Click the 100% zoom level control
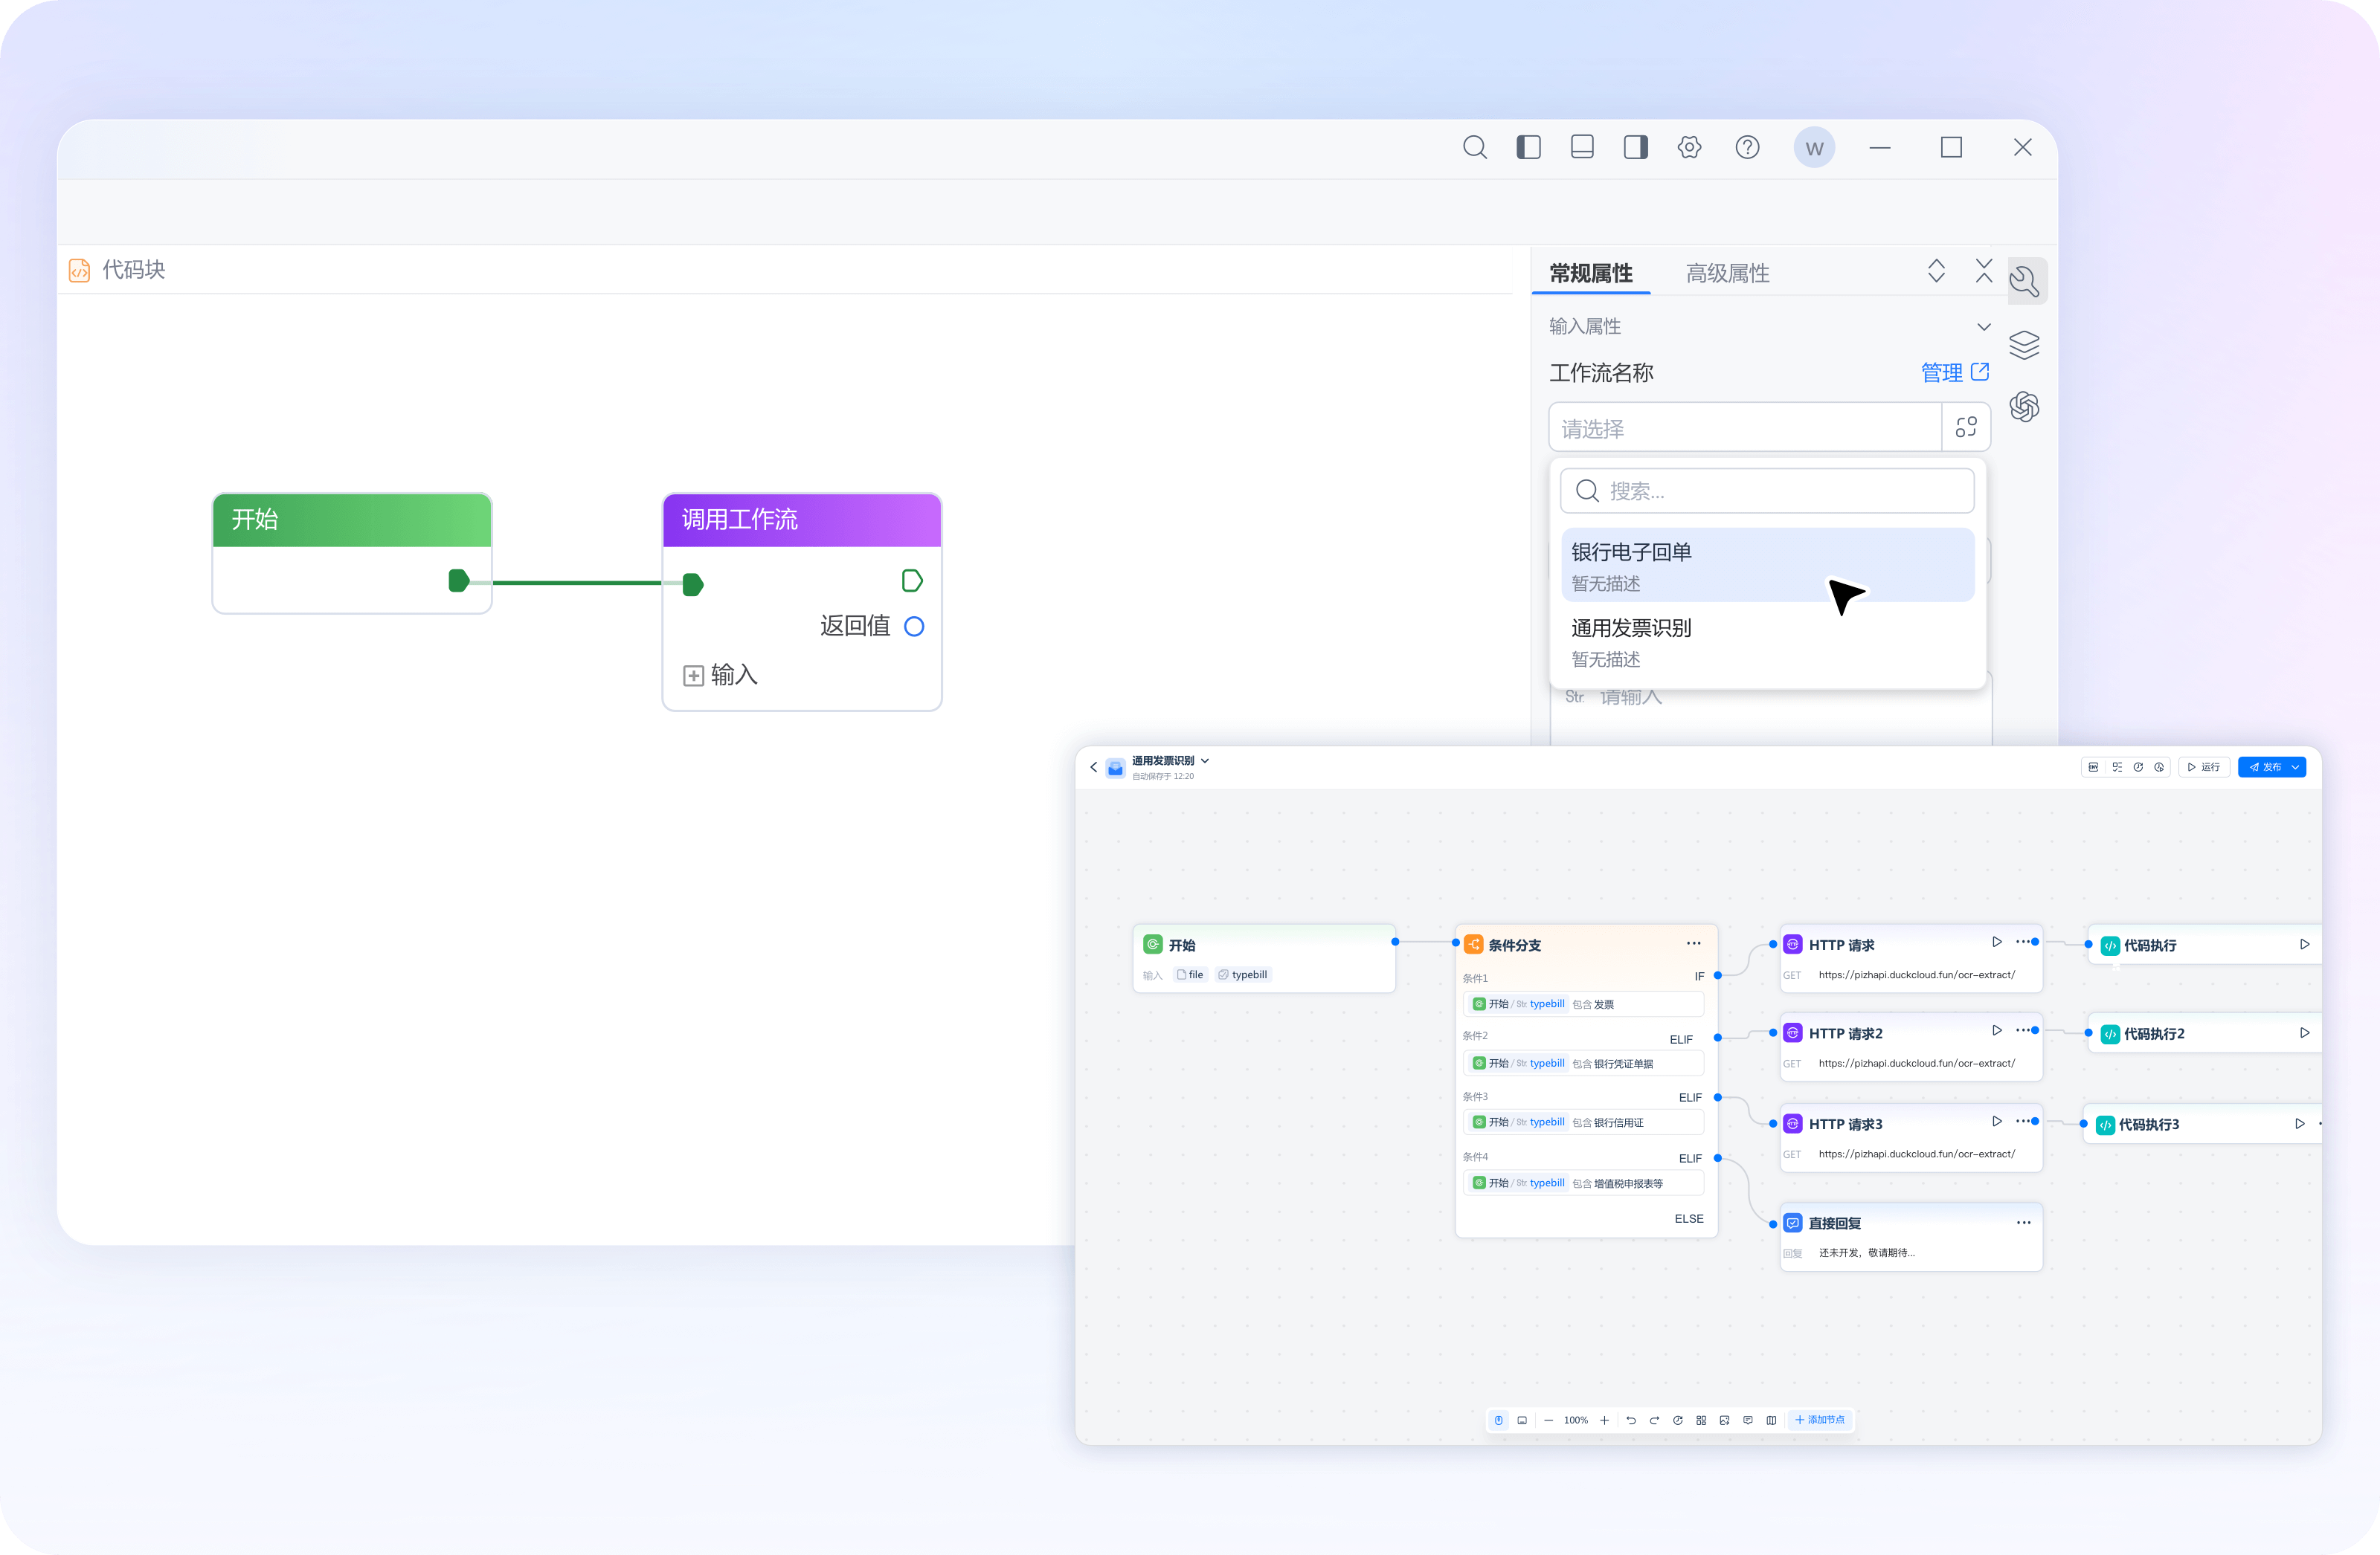The image size is (2380, 1555). click(1577, 1420)
